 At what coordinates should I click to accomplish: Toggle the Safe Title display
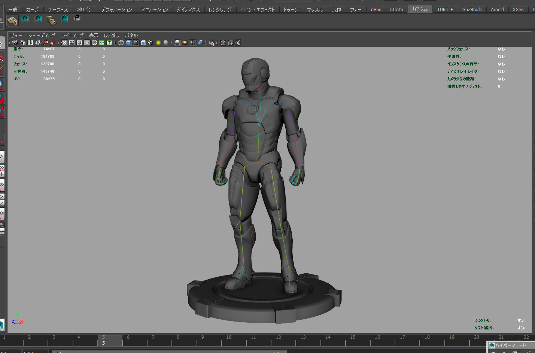pyautogui.click(x=109, y=43)
